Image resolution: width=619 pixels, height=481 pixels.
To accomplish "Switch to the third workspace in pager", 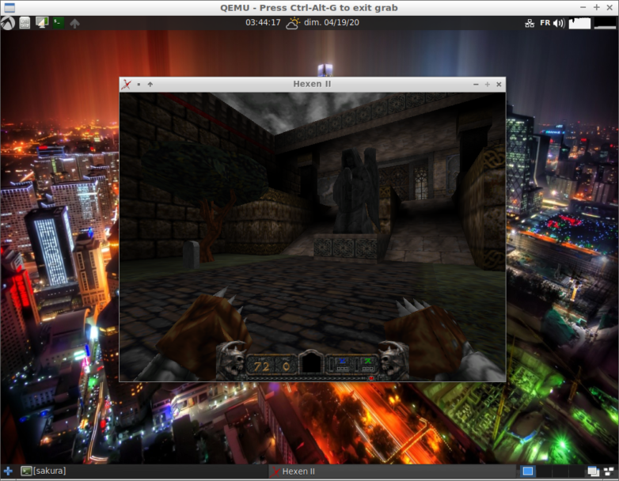I will 561,472.
